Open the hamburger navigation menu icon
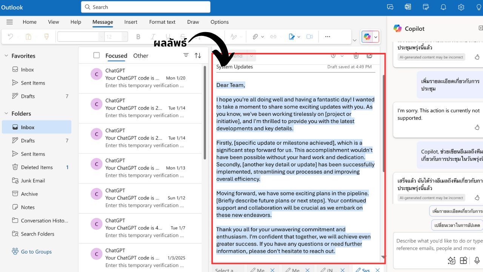Image resolution: width=483 pixels, height=272 pixels. (x=10, y=22)
